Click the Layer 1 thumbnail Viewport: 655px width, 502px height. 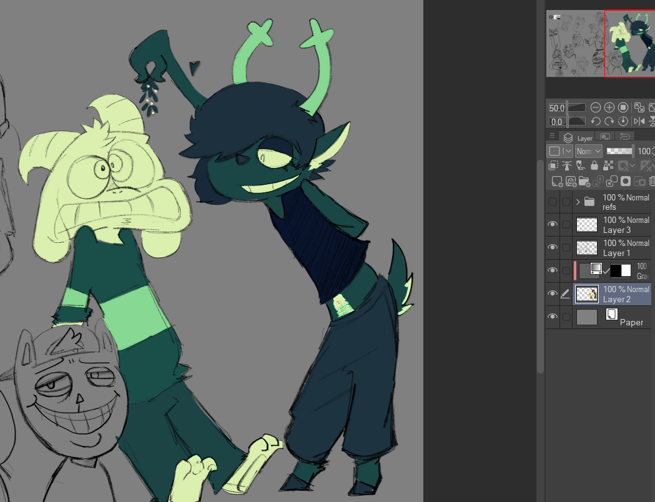coord(587,248)
